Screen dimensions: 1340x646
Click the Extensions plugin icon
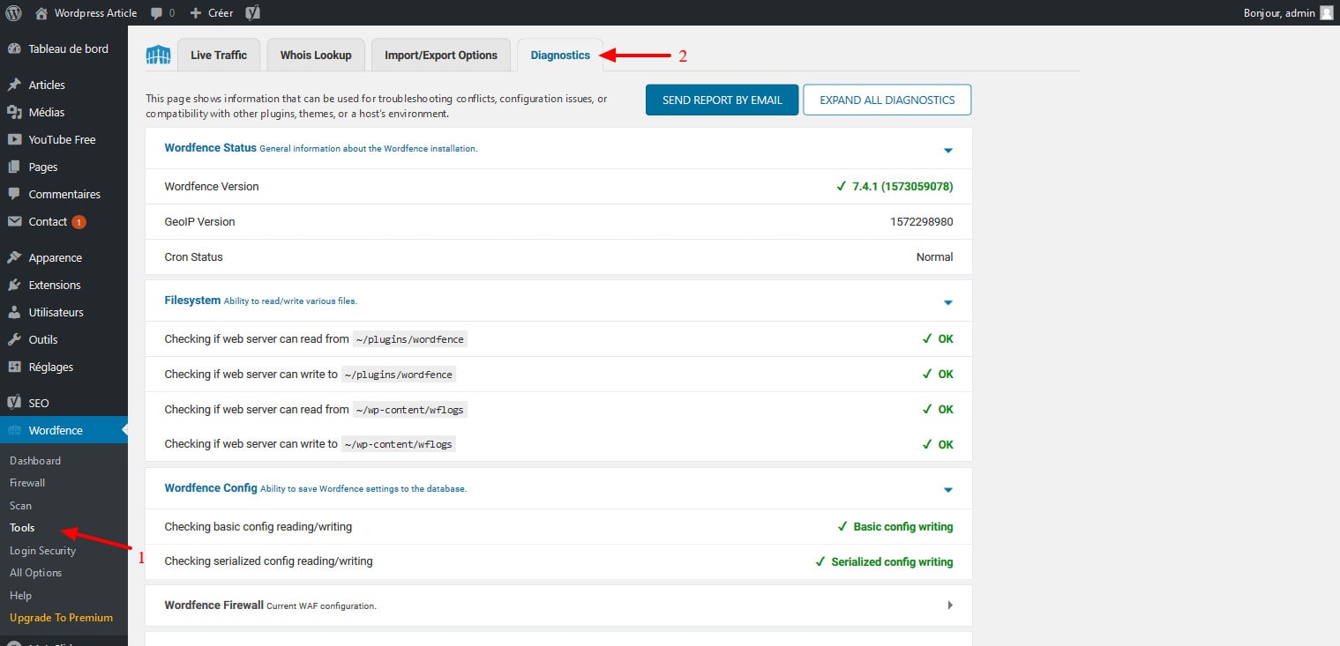click(x=14, y=286)
